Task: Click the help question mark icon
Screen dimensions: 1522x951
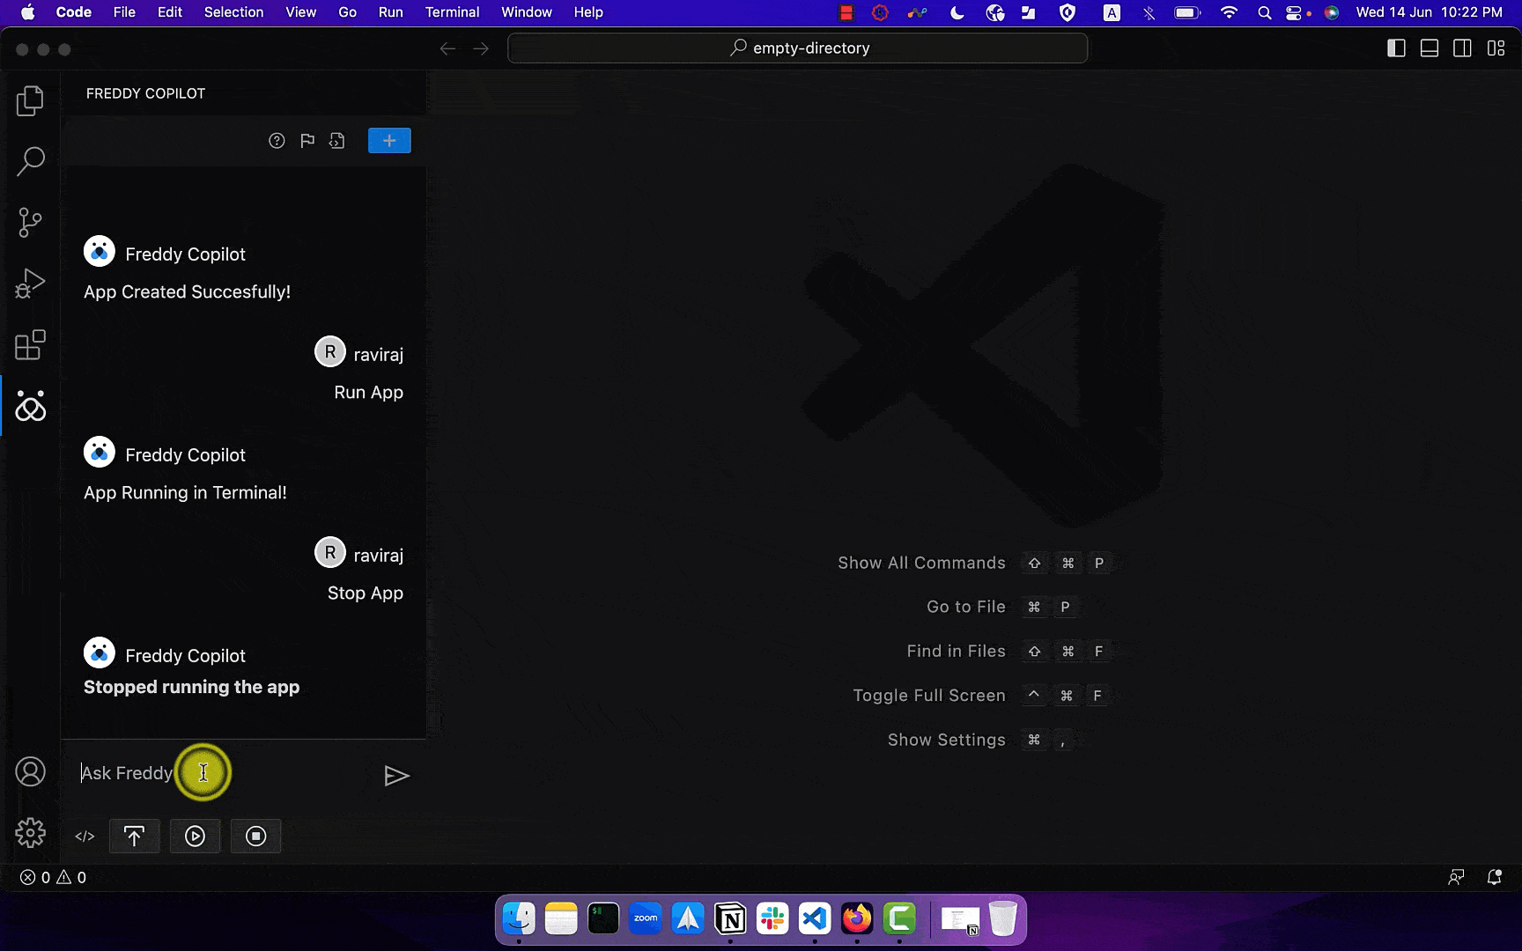Action: (x=277, y=141)
